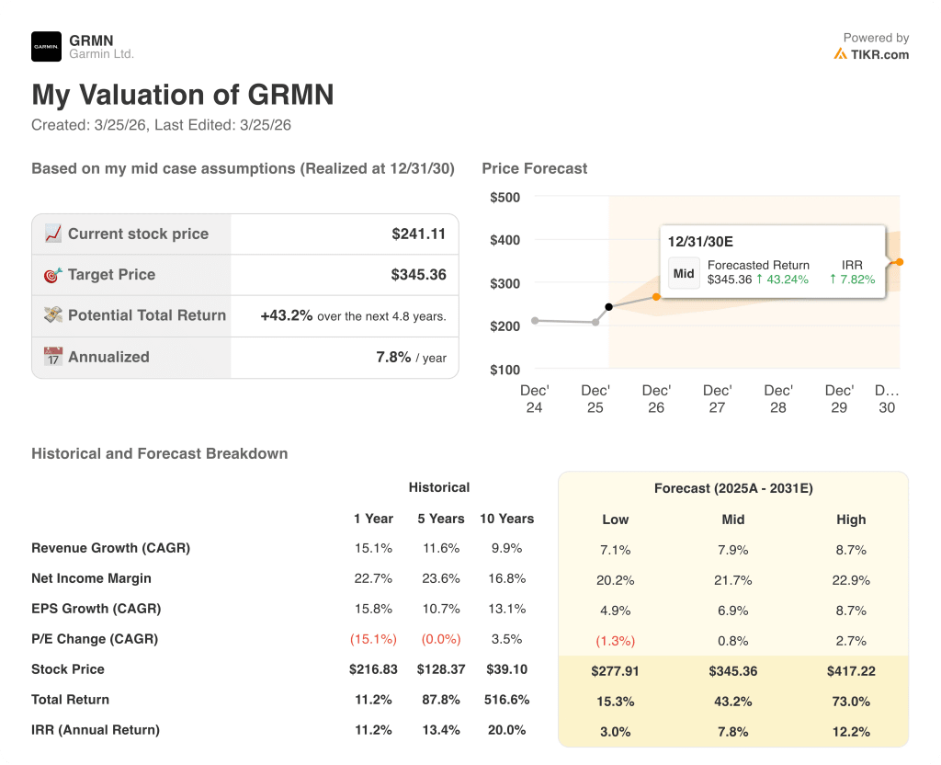Click the orange TIKR flame logo icon
Viewport: 941px width, 765px height.
click(840, 55)
